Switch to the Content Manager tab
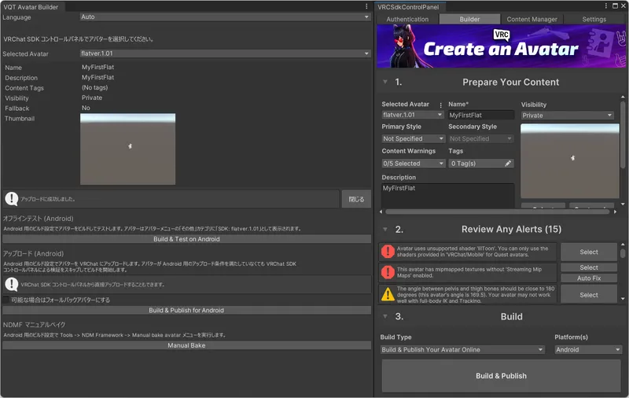 532,19
